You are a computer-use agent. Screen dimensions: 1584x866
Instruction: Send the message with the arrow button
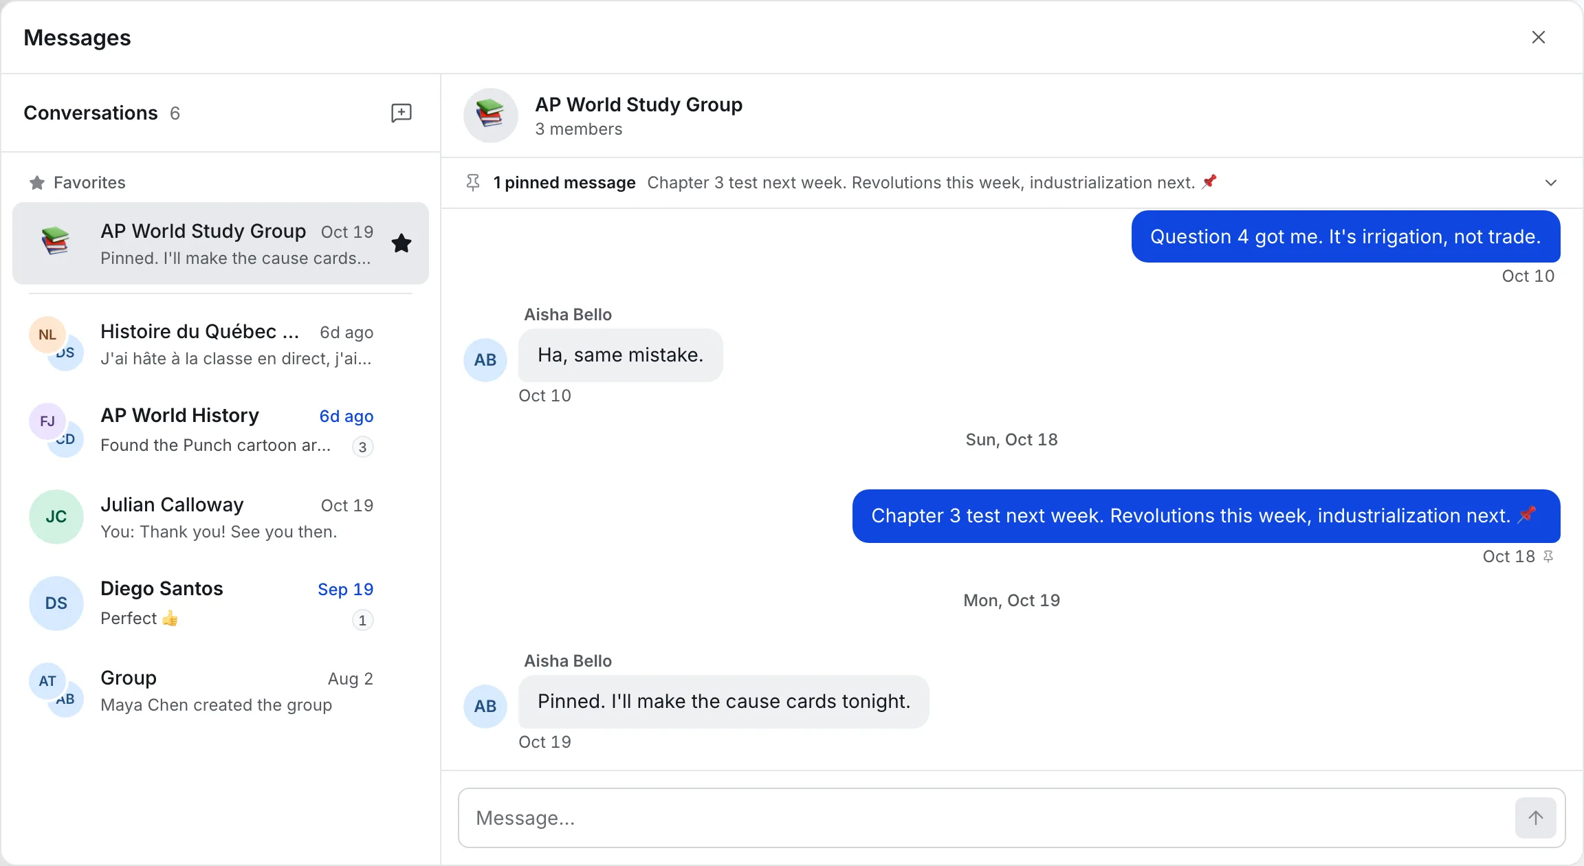pyautogui.click(x=1536, y=818)
